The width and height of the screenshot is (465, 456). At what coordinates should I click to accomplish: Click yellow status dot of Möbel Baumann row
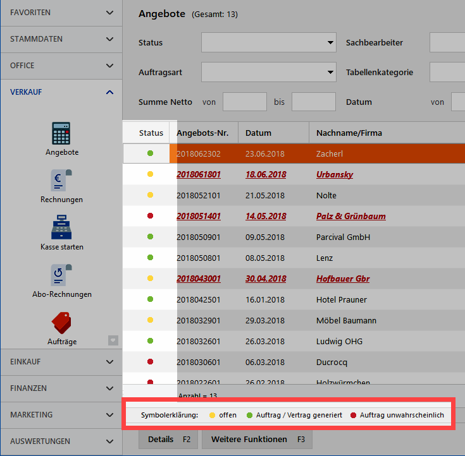pyautogui.click(x=151, y=320)
